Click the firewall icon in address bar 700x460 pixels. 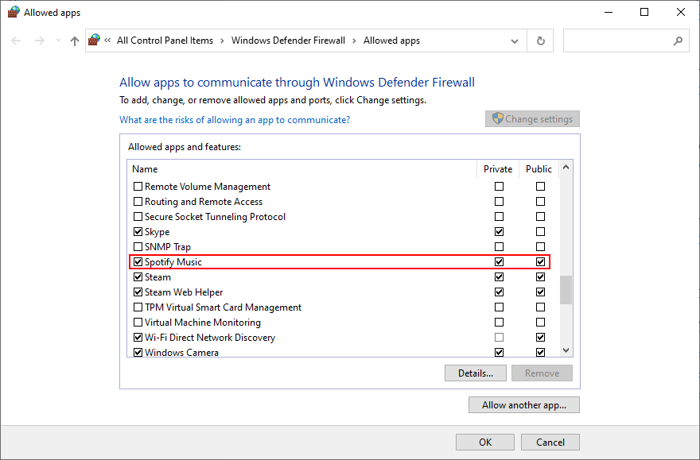click(x=95, y=41)
